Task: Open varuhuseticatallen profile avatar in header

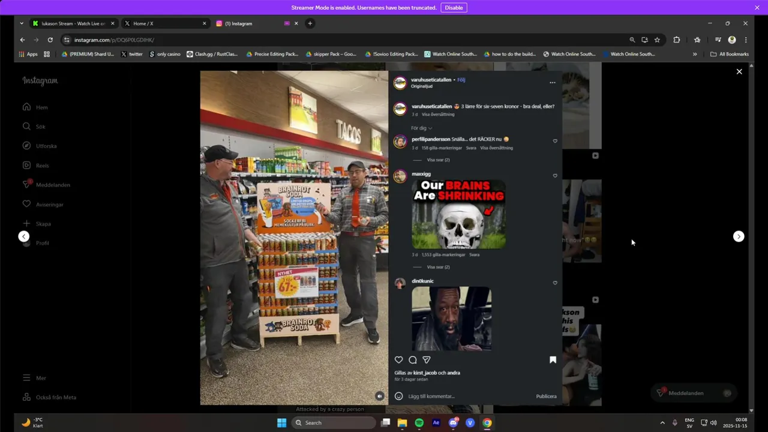Action: tap(400, 83)
